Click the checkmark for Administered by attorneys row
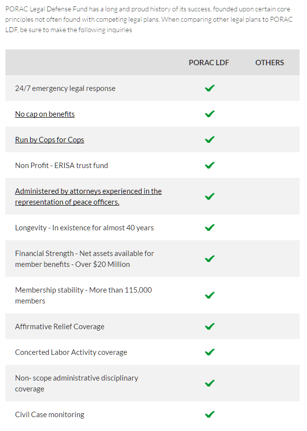Viewport: 307px width, 431px height. pyautogui.click(x=210, y=196)
